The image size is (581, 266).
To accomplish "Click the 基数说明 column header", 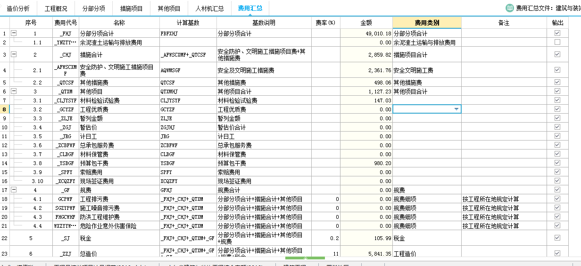I will [x=264, y=23].
